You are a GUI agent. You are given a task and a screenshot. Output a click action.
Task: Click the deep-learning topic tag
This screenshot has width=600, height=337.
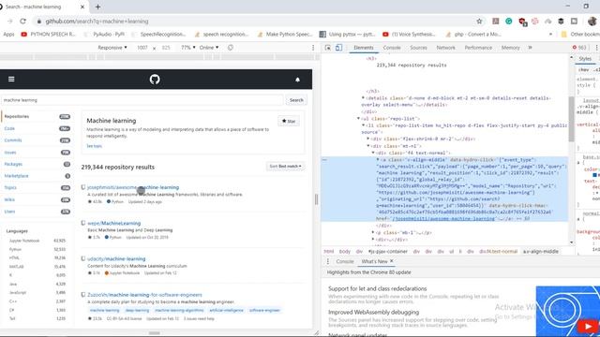click(137, 310)
